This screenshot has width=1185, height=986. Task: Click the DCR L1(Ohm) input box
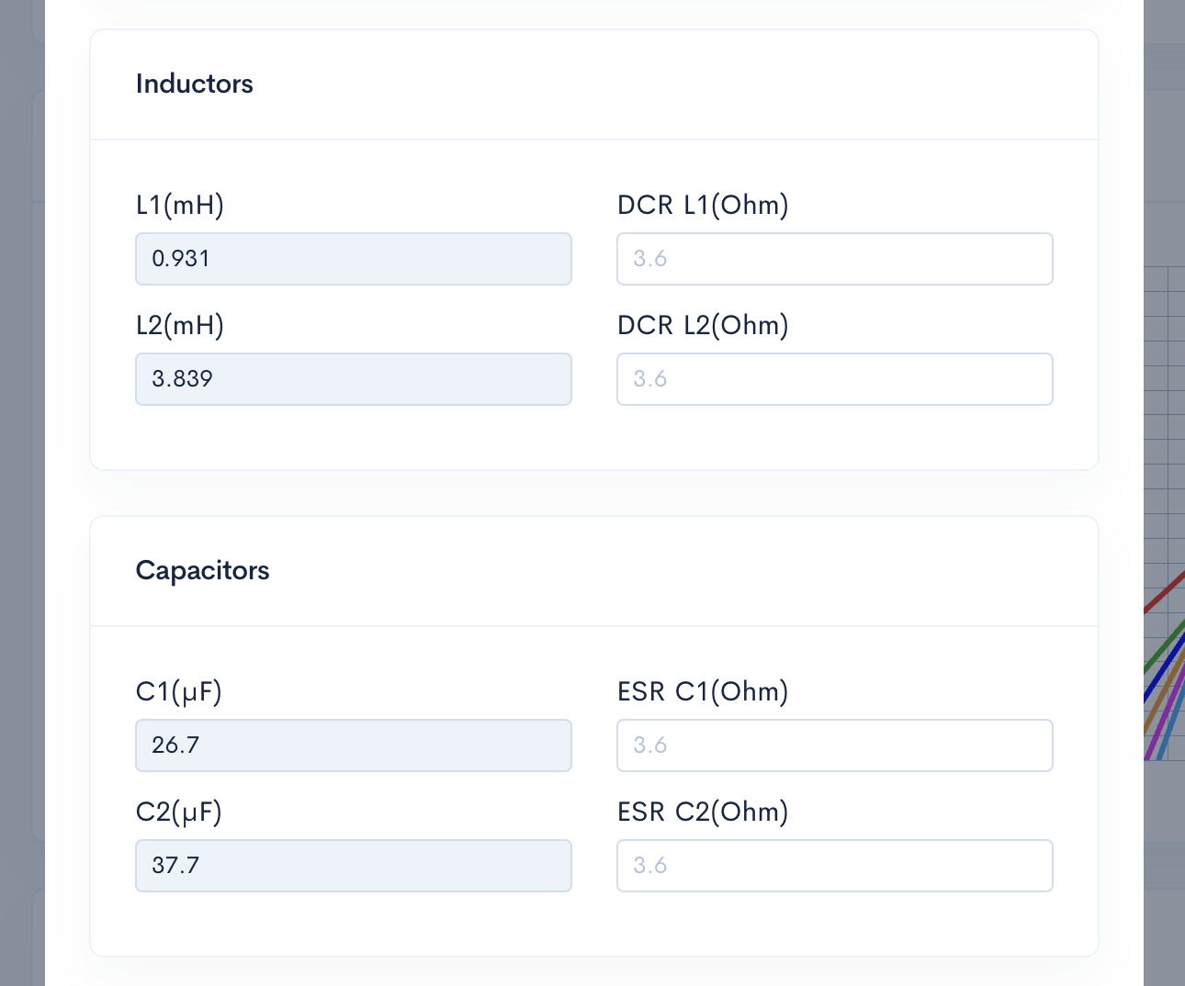(x=834, y=259)
